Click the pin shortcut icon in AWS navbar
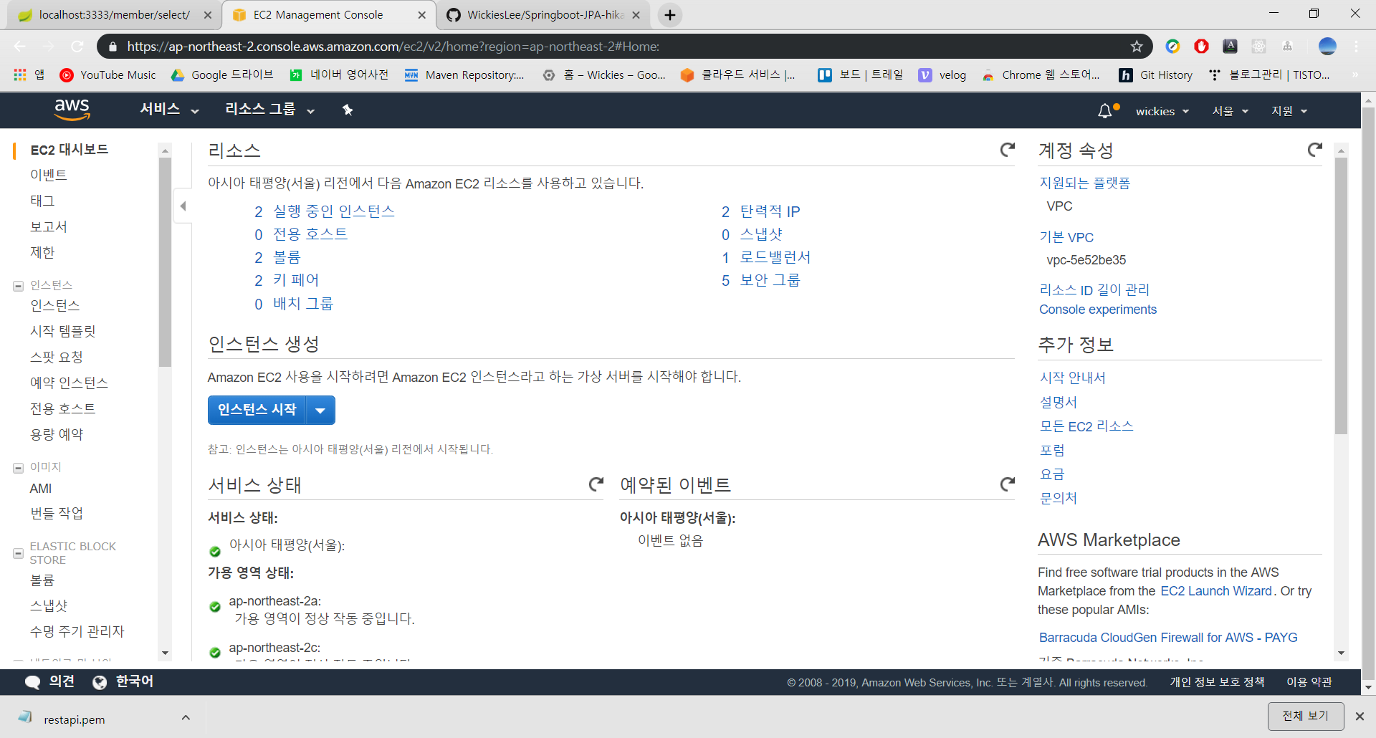 point(348,110)
